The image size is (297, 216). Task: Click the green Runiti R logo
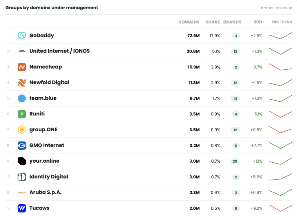tap(22, 114)
